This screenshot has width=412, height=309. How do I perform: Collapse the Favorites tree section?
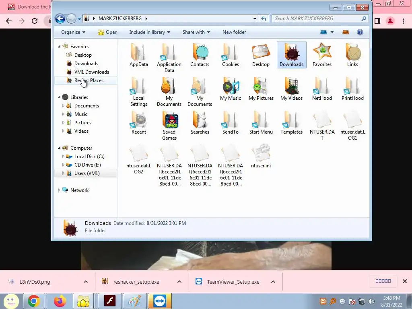tap(59, 47)
